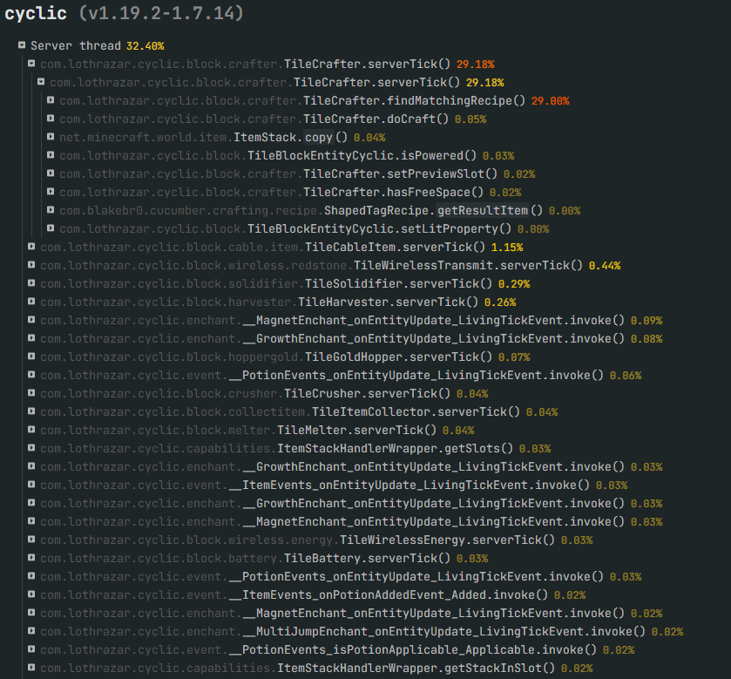Expand the TileCrafter.doCraft() node
The image size is (731, 679).
point(51,119)
